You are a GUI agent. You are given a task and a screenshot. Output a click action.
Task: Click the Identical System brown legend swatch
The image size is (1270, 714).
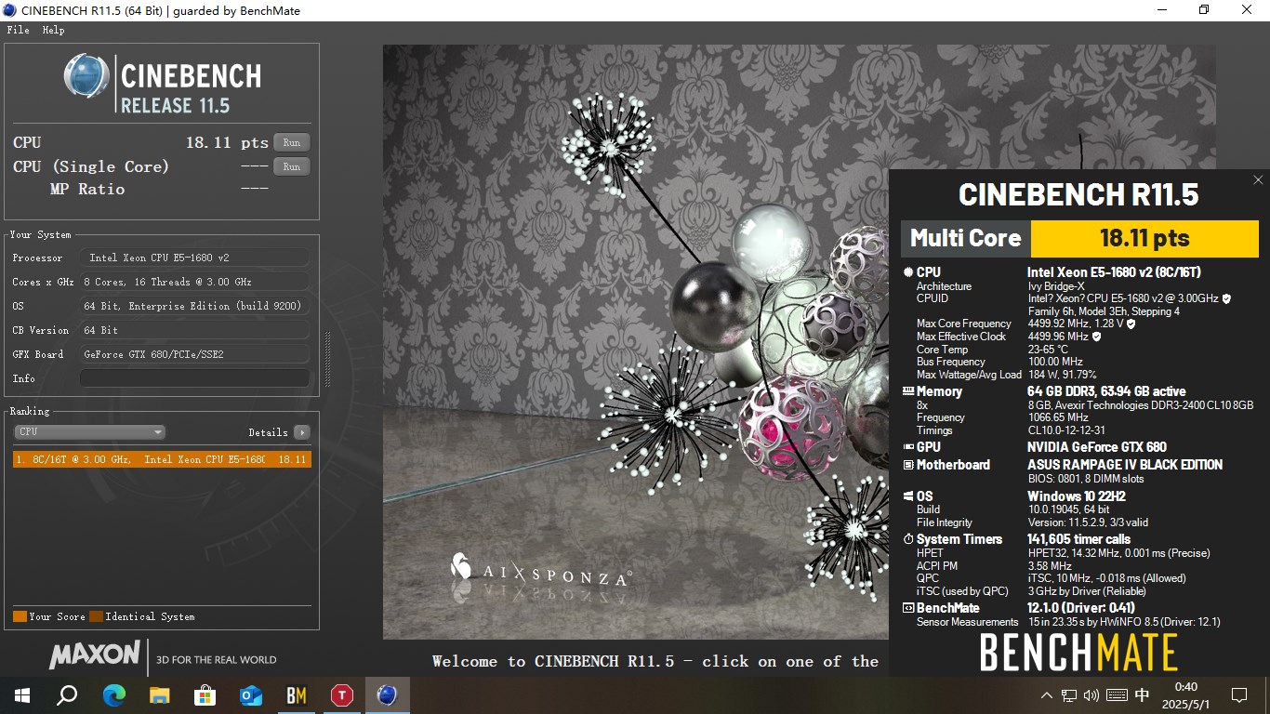[96, 616]
